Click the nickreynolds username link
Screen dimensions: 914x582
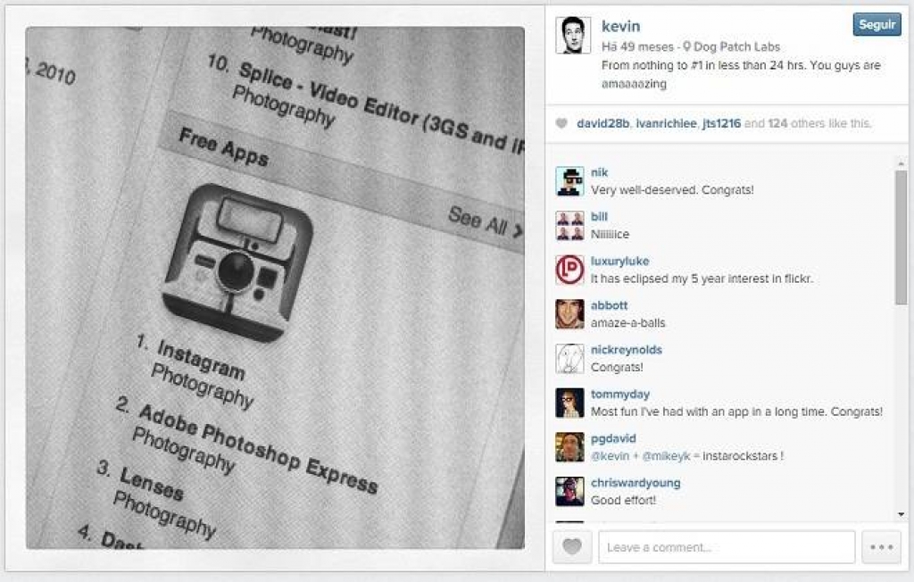[626, 350]
